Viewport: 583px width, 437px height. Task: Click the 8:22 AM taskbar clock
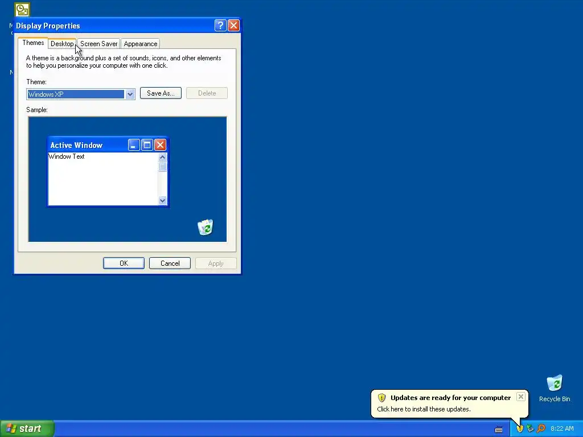point(562,428)
